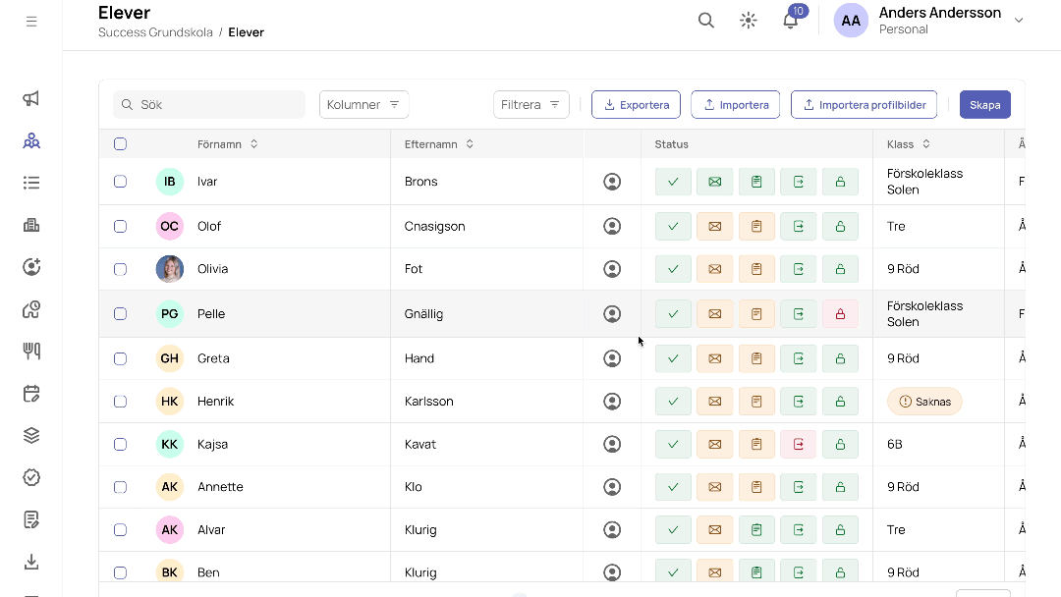The image size is (1061, 597).
Task: Open the add-person sidebar icon
Action: coord(31,267)
